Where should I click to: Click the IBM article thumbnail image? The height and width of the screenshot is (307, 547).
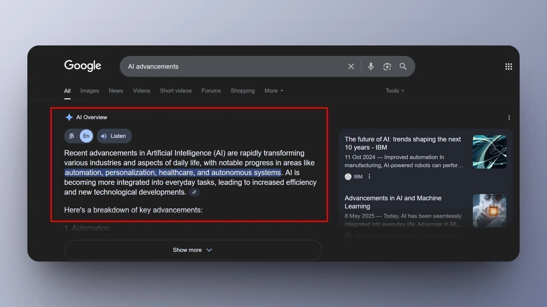coord(489,152)
